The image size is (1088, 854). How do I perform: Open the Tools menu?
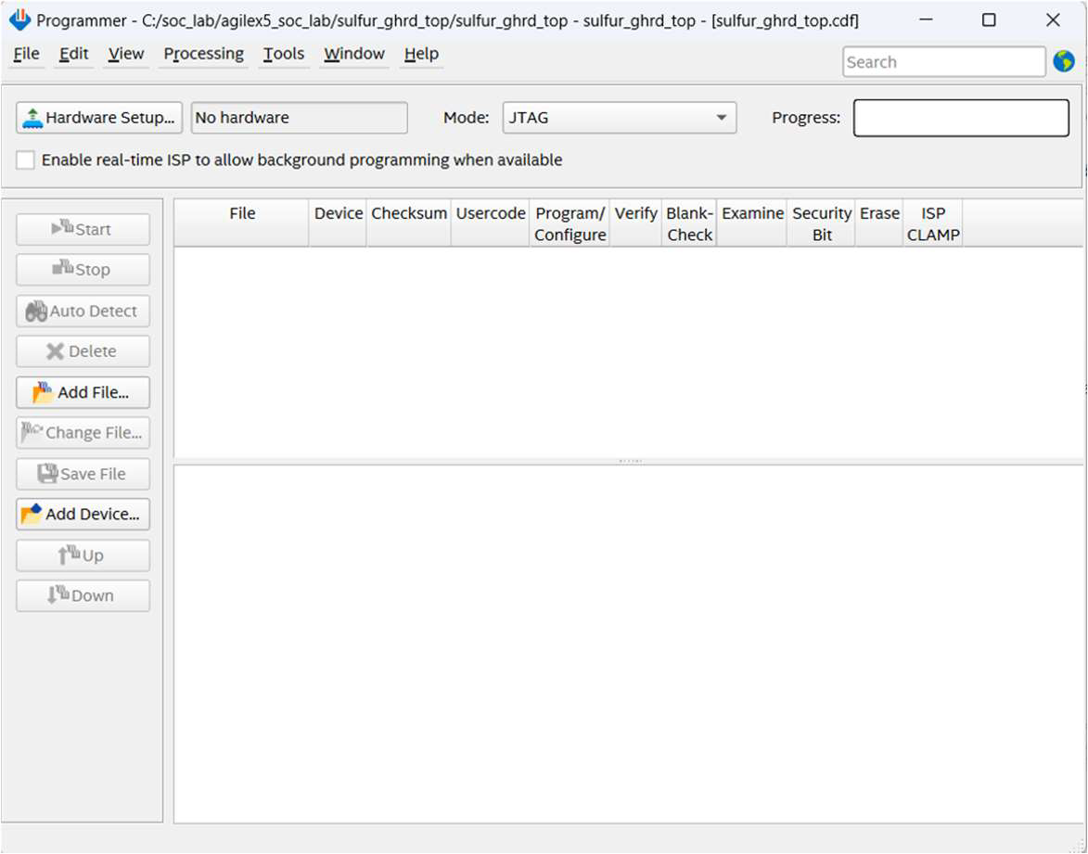click(283, 54)
